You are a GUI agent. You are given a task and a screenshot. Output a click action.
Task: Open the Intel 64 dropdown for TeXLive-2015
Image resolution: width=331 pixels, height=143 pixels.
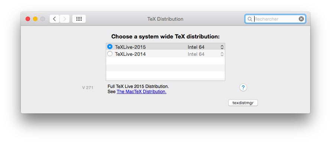click(206, 47)
